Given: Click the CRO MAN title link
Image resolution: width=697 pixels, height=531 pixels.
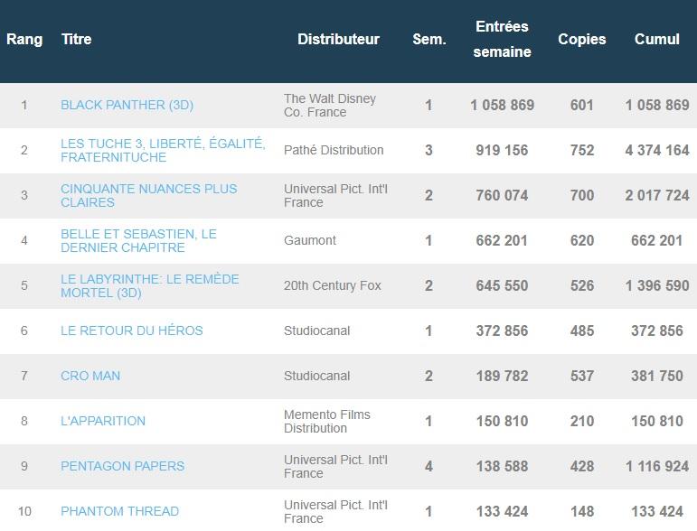Looking at the screenshot, I should click(x=90, y=376).
